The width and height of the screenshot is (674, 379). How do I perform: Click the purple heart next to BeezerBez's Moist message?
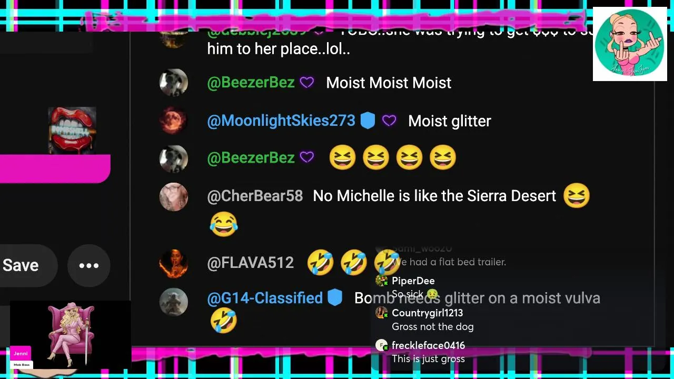click(x=307, y=83)
